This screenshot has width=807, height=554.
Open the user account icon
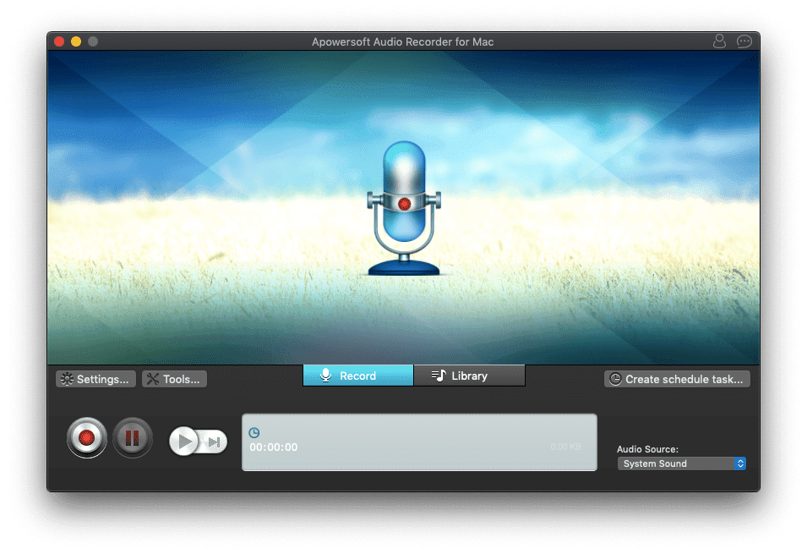[x=719, y=41]
